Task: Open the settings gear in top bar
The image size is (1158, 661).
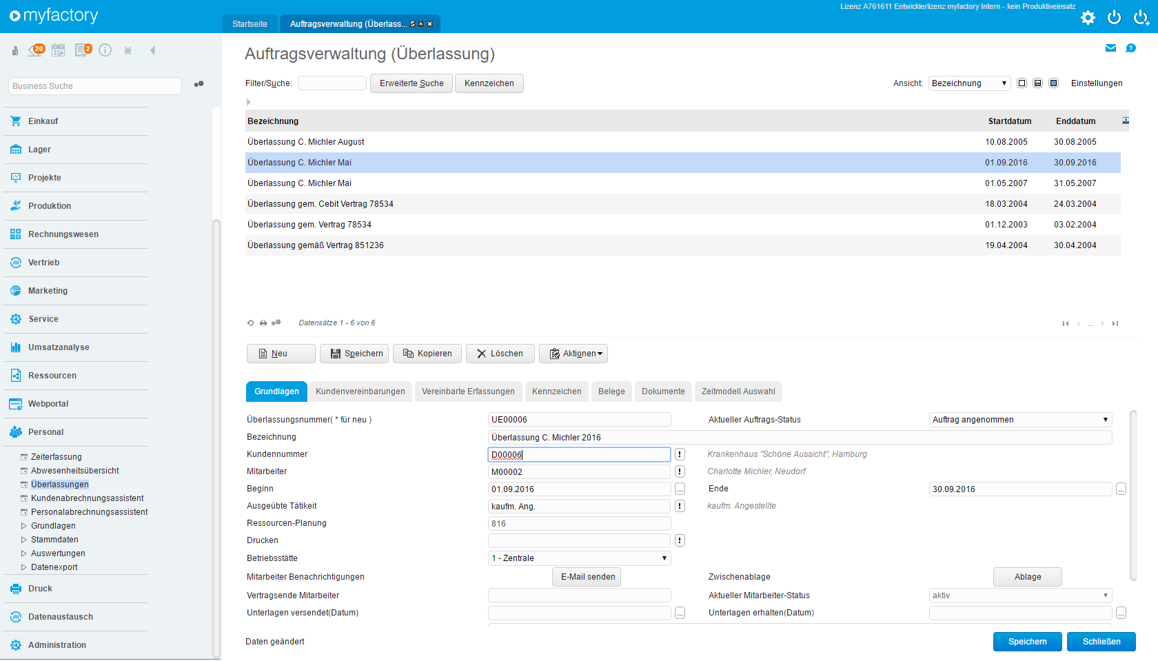Action: click(x=1088, y=17)
